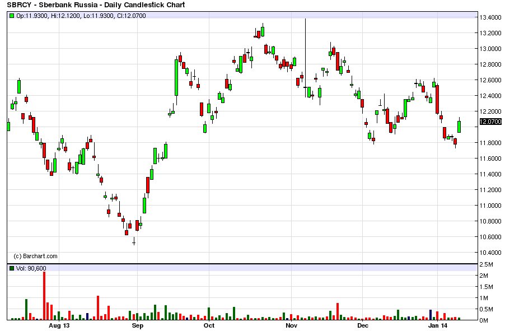Click the 13.0000 price axis label
505x331 pixels.
tap(490, 49)
